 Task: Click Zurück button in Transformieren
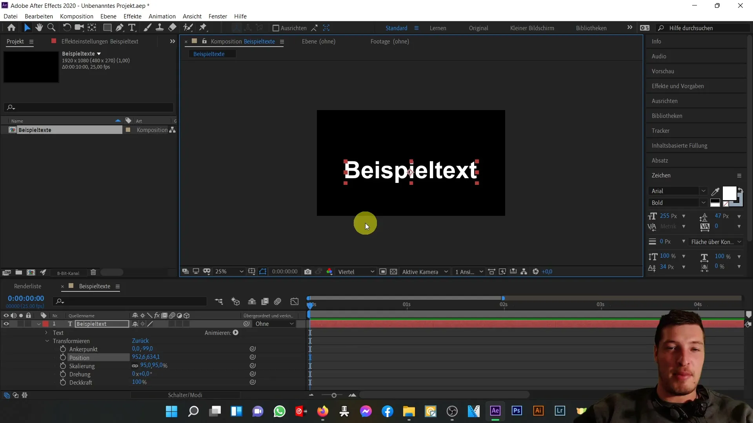[140, 340]
